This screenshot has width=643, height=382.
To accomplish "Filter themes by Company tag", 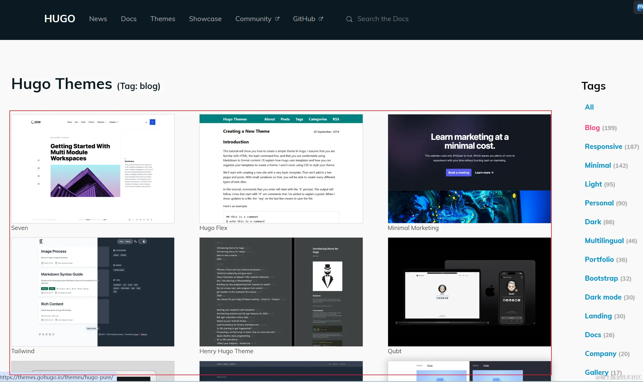I will [x=601, y=353].
